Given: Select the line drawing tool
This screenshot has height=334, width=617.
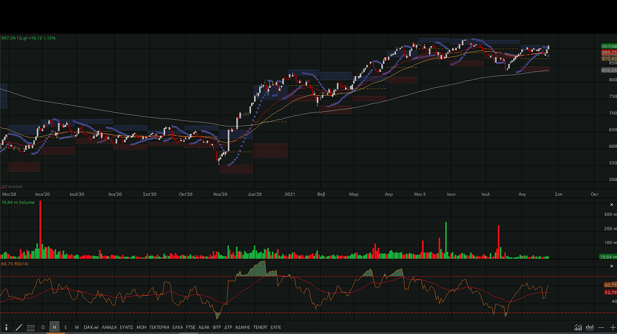Looking at the screenshot, I should 18,327.
